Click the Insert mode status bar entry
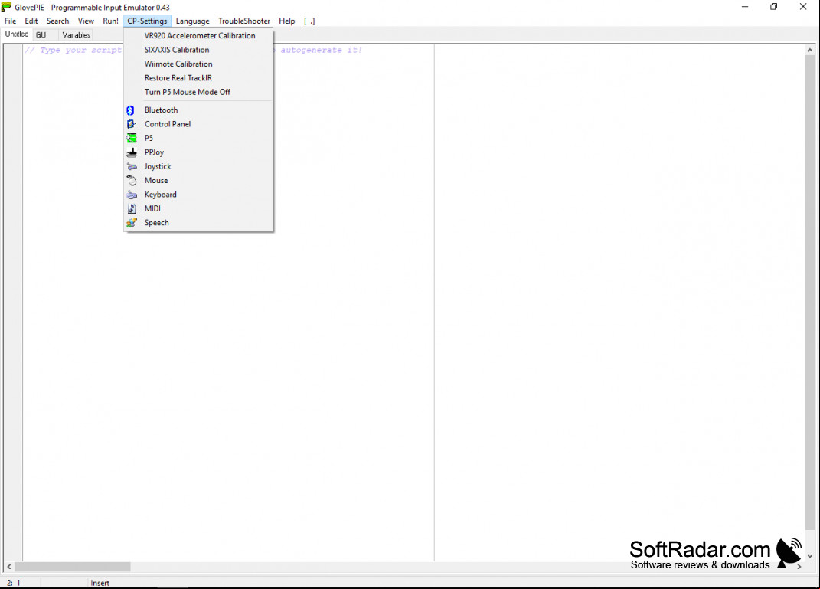This screenshot has width=820, height=589. 100,583
